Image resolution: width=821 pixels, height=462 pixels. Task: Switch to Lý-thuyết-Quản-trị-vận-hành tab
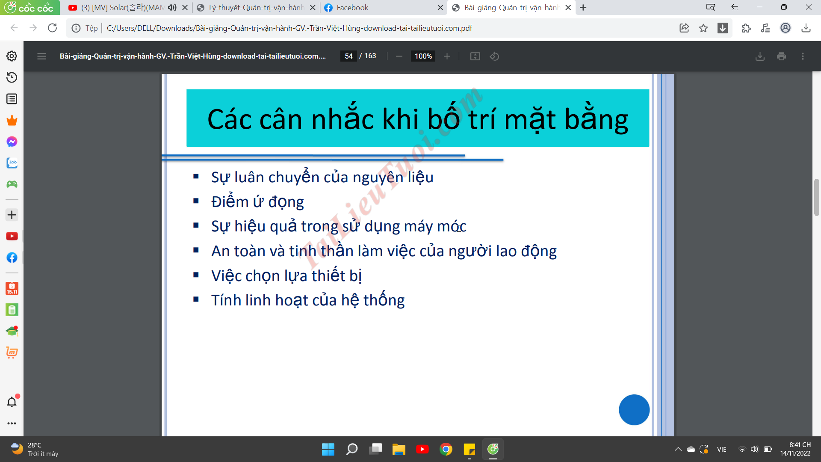(x=252, y=8)
